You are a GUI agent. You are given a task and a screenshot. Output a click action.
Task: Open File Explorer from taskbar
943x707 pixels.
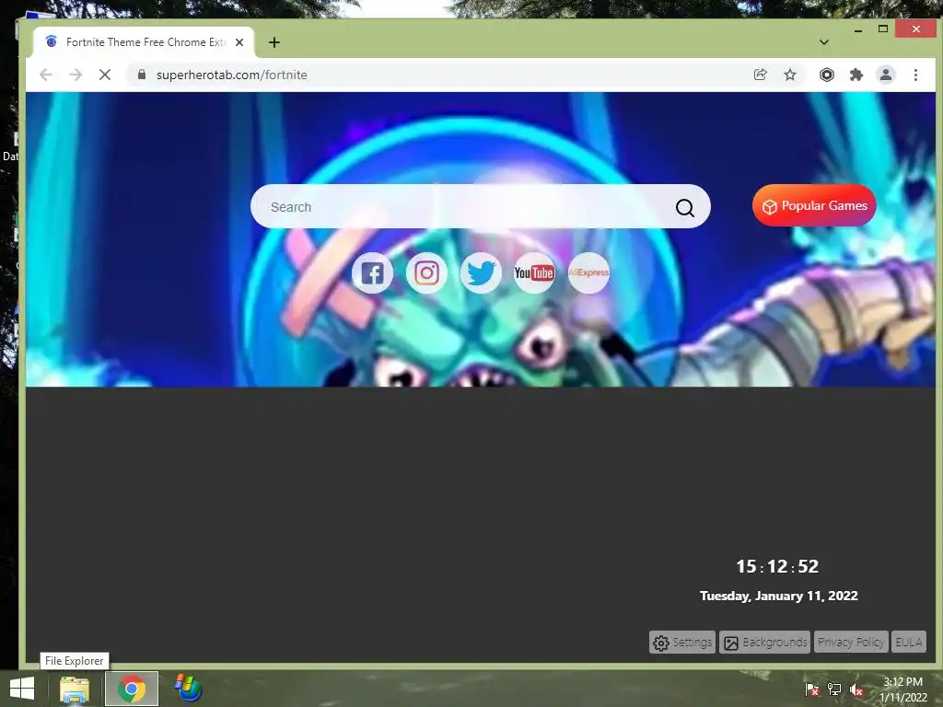coord(75,689)
